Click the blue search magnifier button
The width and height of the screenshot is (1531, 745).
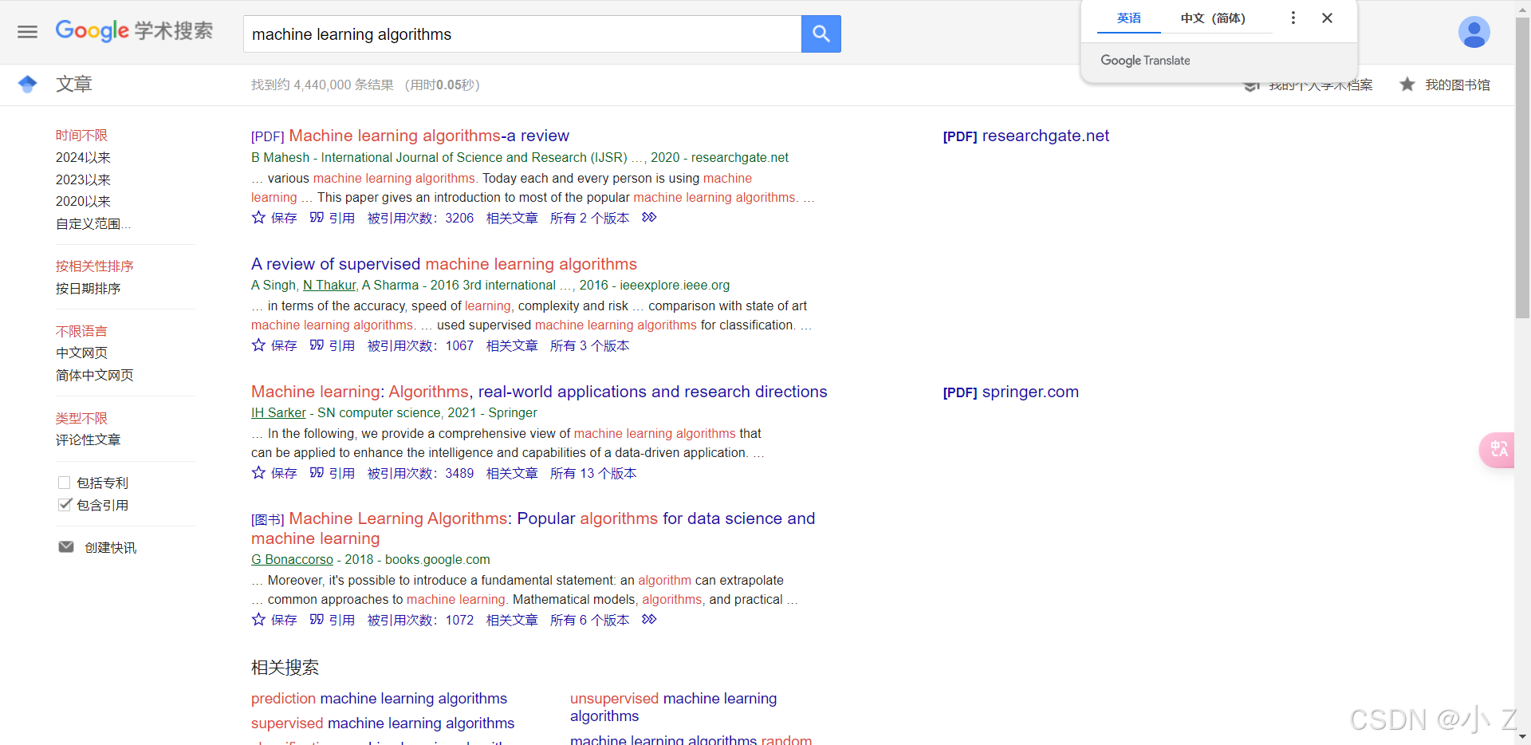click(821, 34)
